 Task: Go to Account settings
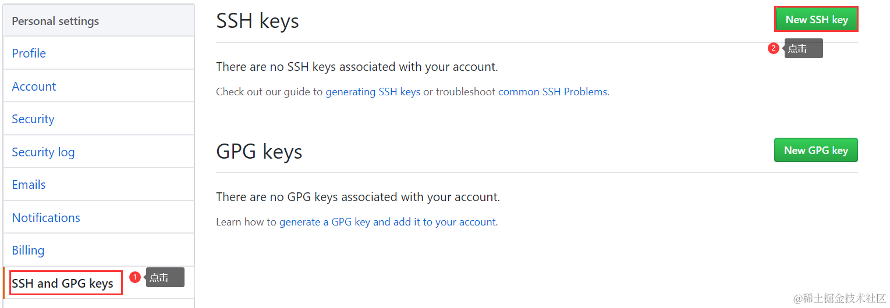point(98,86)
